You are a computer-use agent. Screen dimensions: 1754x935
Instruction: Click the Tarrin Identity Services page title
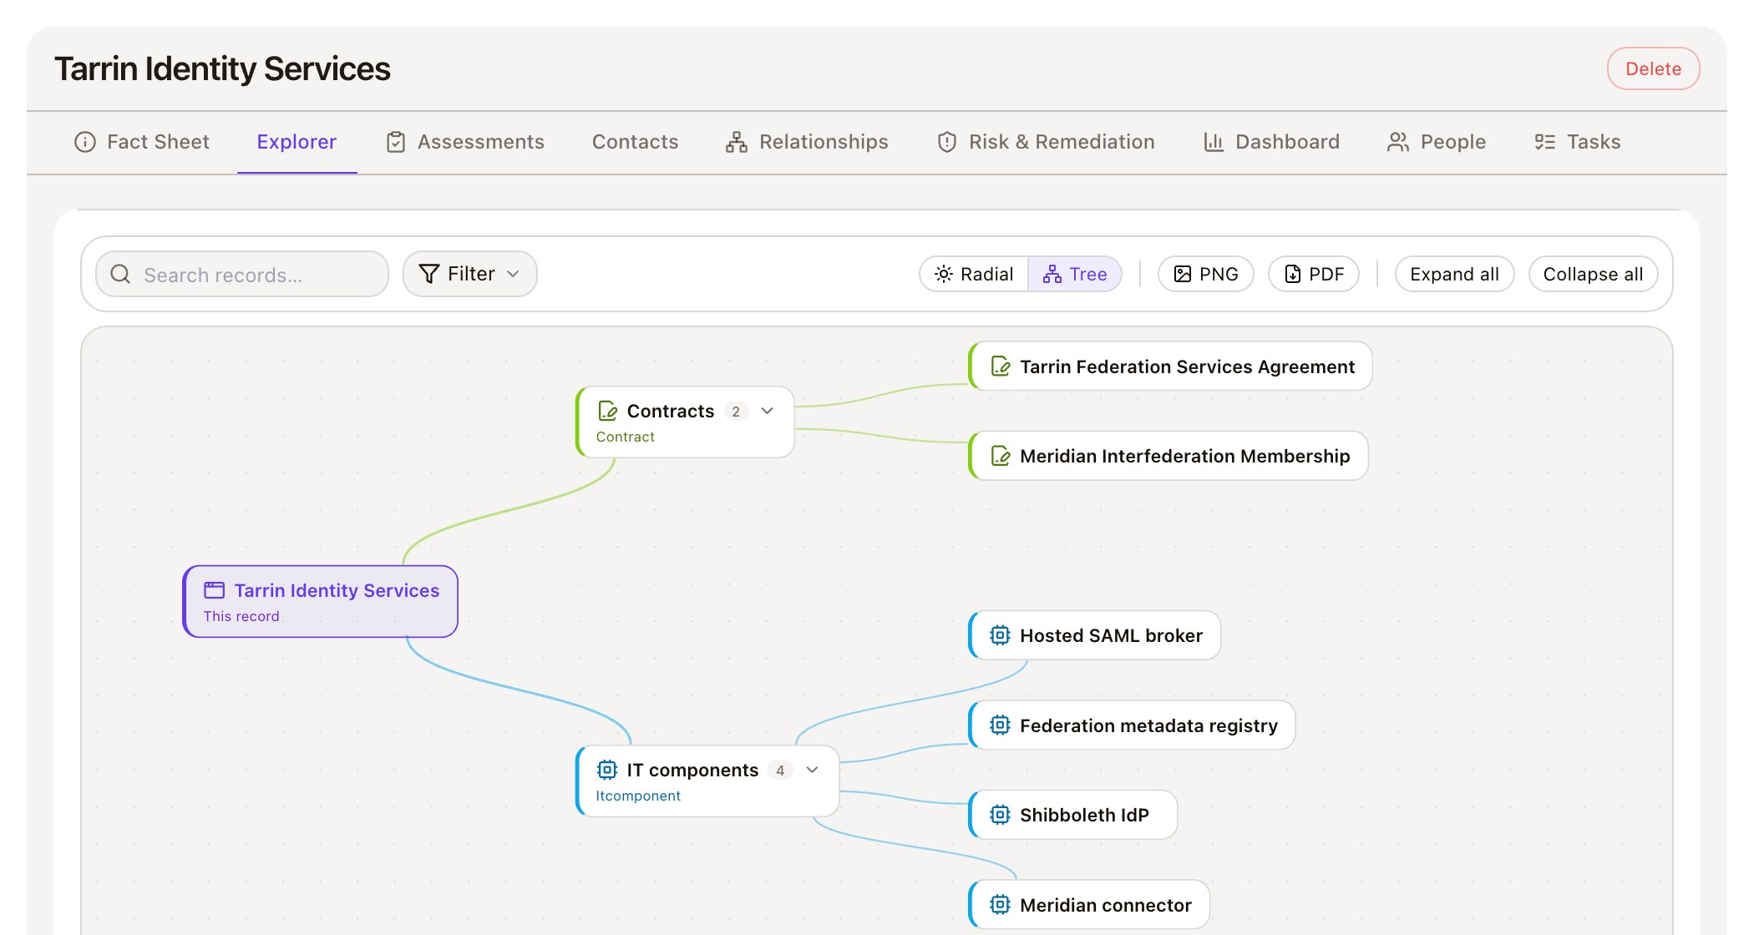tap(222, 68)
